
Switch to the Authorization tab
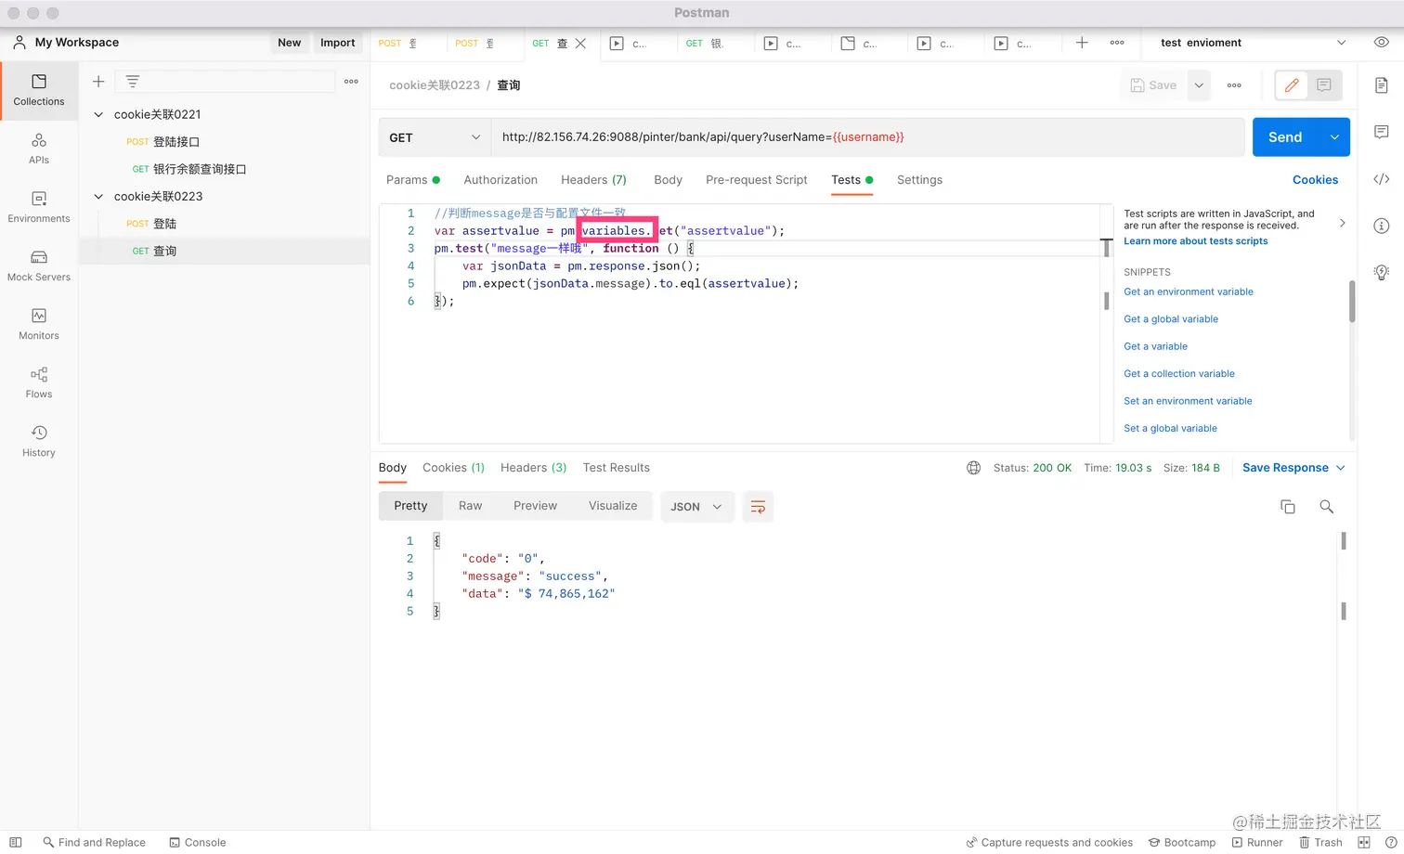pos(500,180)
